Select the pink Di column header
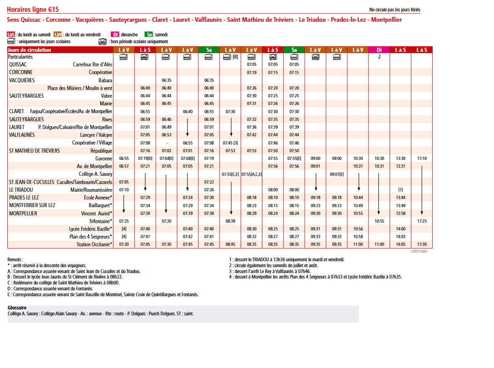494x368 pixels. 379,50
